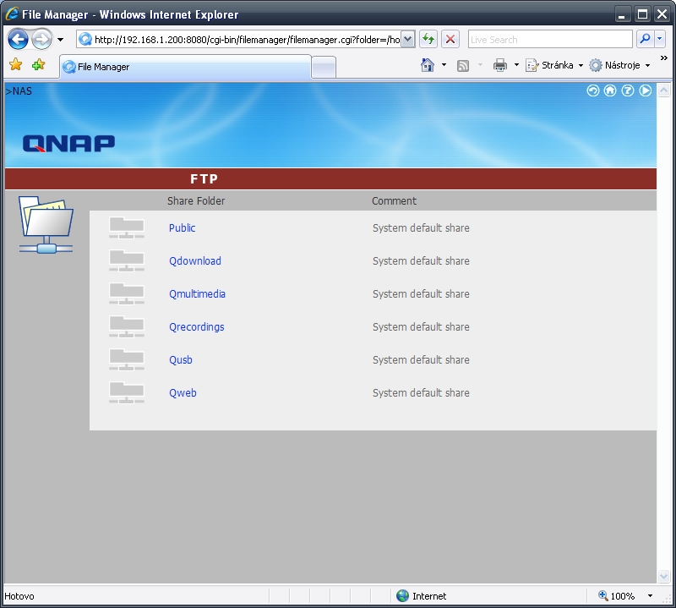Click the FTP section title
Image resolution: width=676 pixels, height=608 pixels.
tap(204, 179)
